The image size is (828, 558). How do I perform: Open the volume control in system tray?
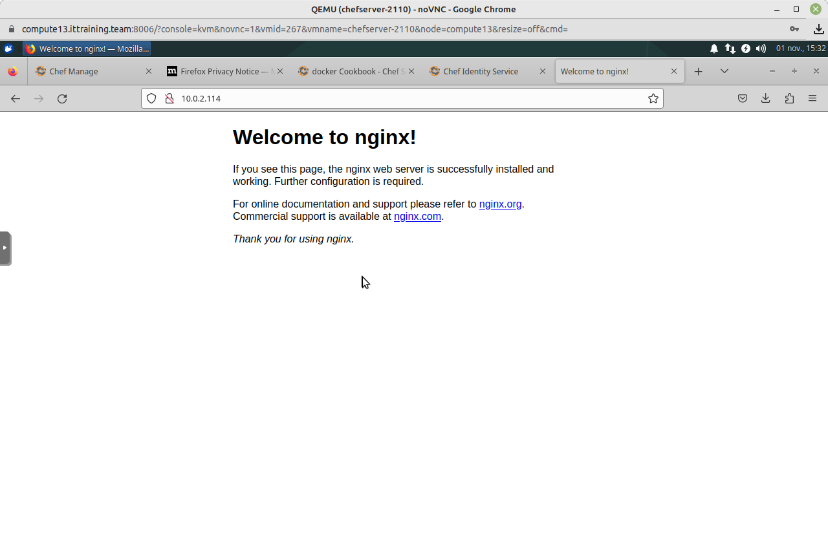pyautogui.click(x=761, y=48)
